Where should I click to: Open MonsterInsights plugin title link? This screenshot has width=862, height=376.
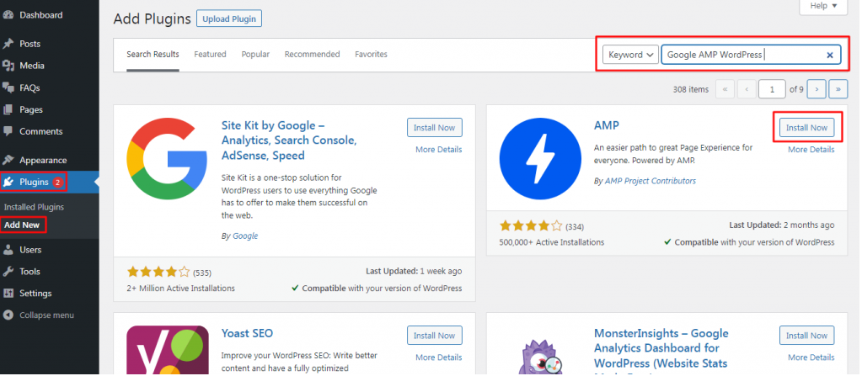pyautogui.click(x=661, y=350)
